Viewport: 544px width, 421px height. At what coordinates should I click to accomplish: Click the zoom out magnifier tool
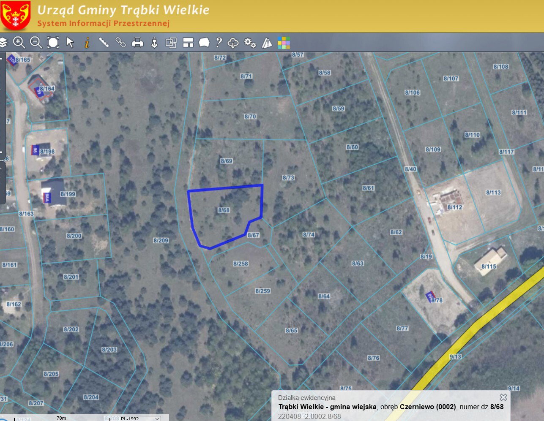(36, 43)
